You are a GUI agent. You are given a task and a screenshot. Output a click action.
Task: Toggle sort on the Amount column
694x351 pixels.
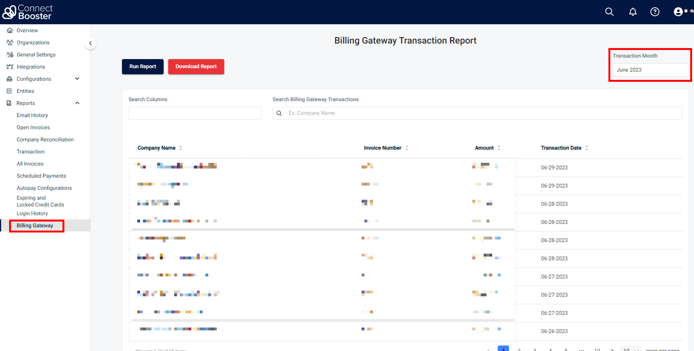499,148
